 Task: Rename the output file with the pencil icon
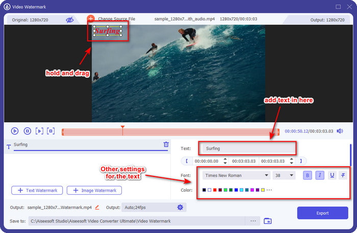[x=97, y=208]
